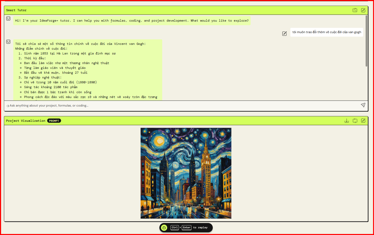Click the line 'Chỉ vẽ trong 10 năm cuối đời (1880-1890)'
This screenshot has height=235, width=374.
[x=60, y=82]
